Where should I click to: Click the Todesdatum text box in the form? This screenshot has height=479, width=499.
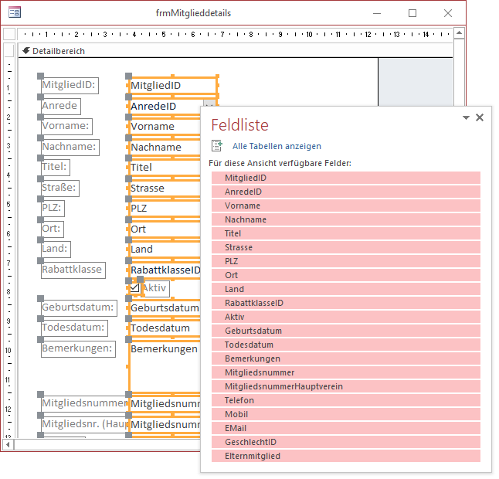[165, 328]
